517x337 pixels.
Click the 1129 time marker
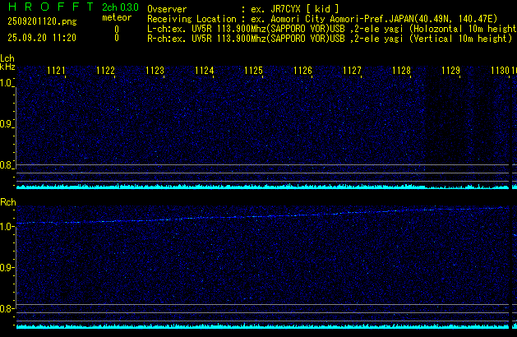click(x=450, y=72)
